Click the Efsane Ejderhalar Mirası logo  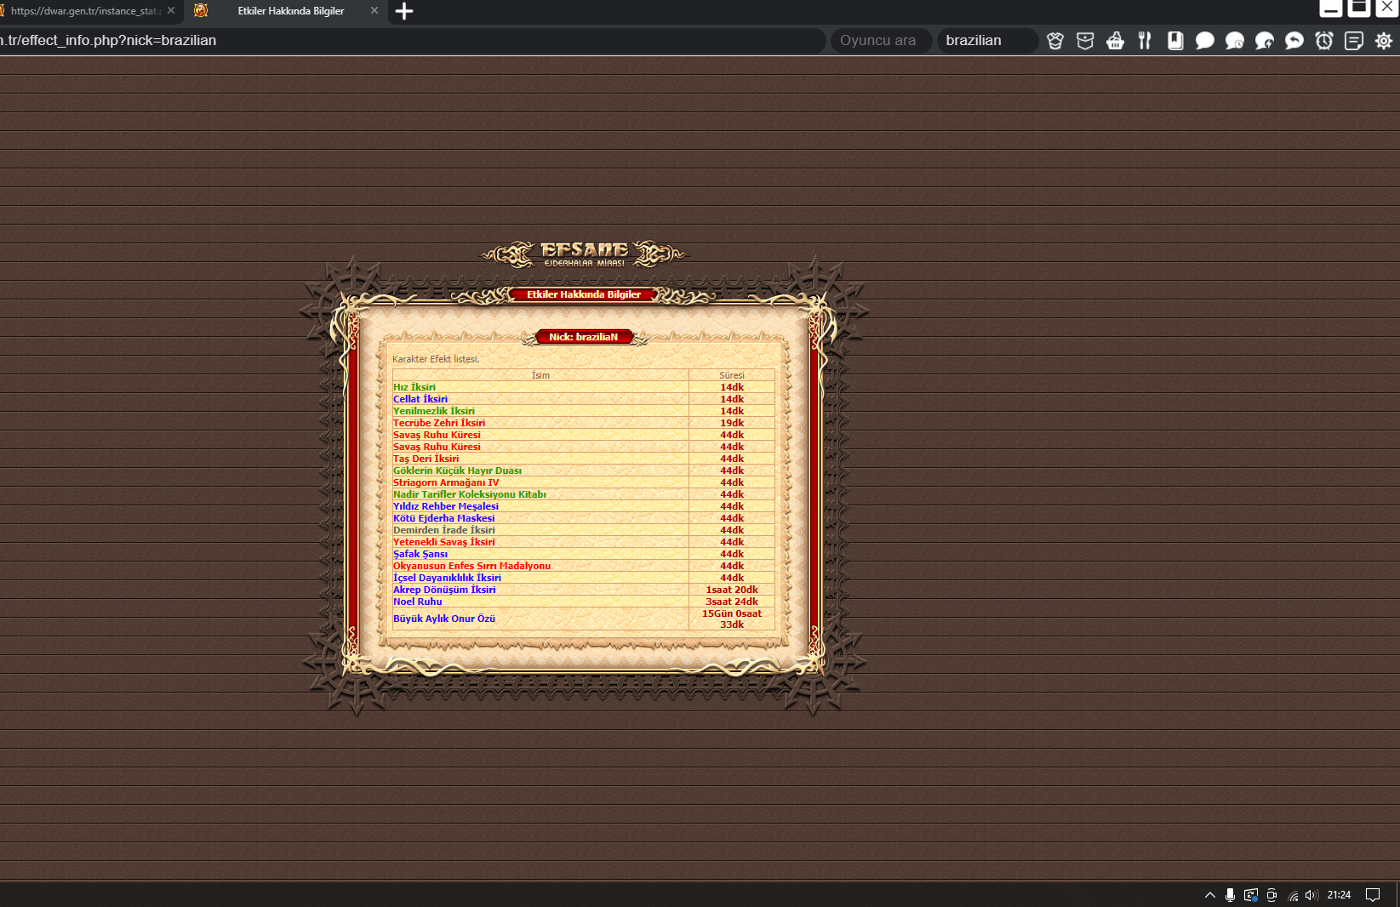(x=585, y=254)
